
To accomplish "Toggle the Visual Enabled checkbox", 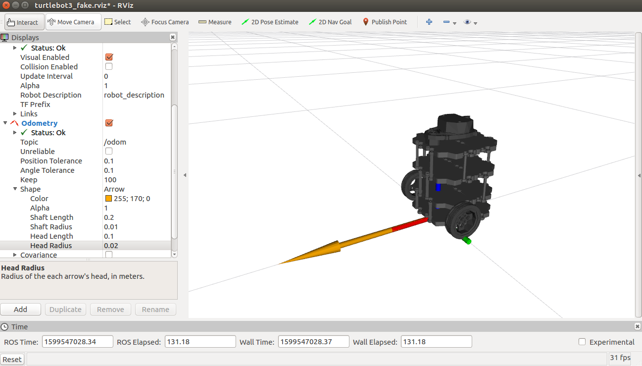I will point(109,57).
